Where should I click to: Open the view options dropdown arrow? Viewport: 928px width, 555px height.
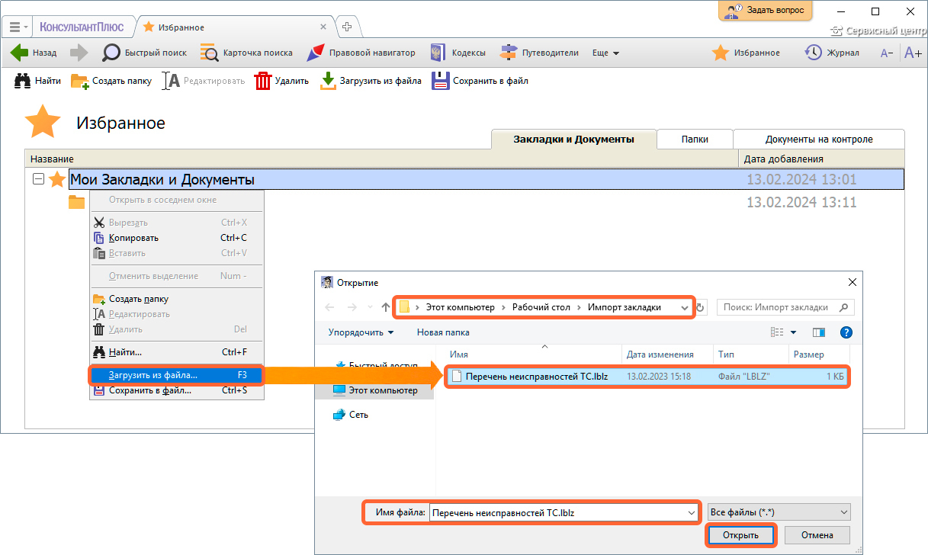point(793,332)
